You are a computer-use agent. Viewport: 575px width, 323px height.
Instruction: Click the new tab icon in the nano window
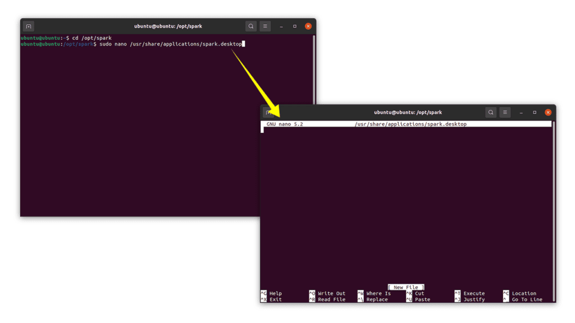[268, 112]
